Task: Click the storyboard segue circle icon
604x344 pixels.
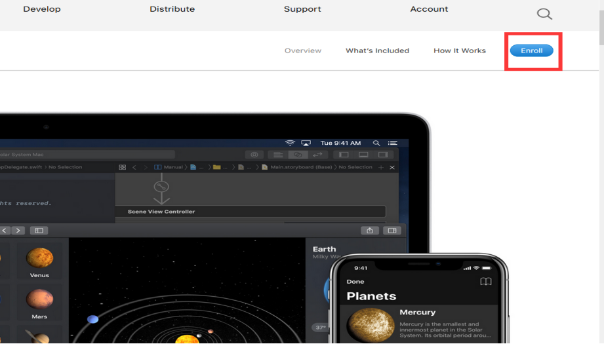Action: pos(161,187)
